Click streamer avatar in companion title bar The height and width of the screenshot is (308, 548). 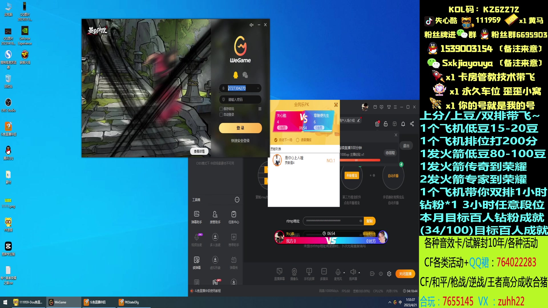coord(365,107)
